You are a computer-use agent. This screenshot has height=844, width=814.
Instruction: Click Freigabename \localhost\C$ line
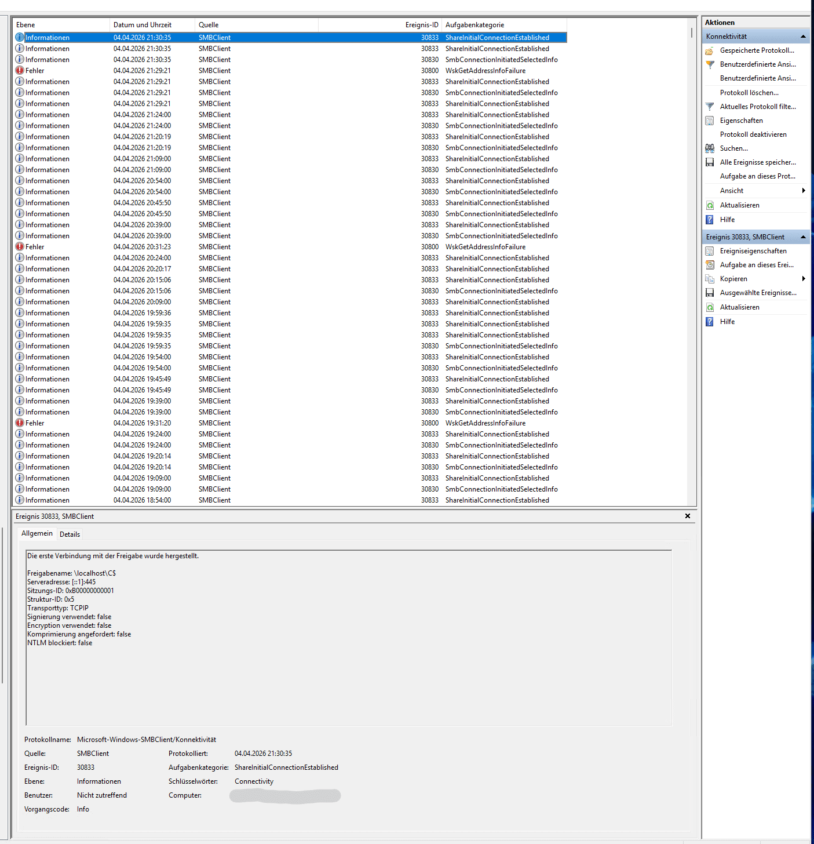[71, 573]
